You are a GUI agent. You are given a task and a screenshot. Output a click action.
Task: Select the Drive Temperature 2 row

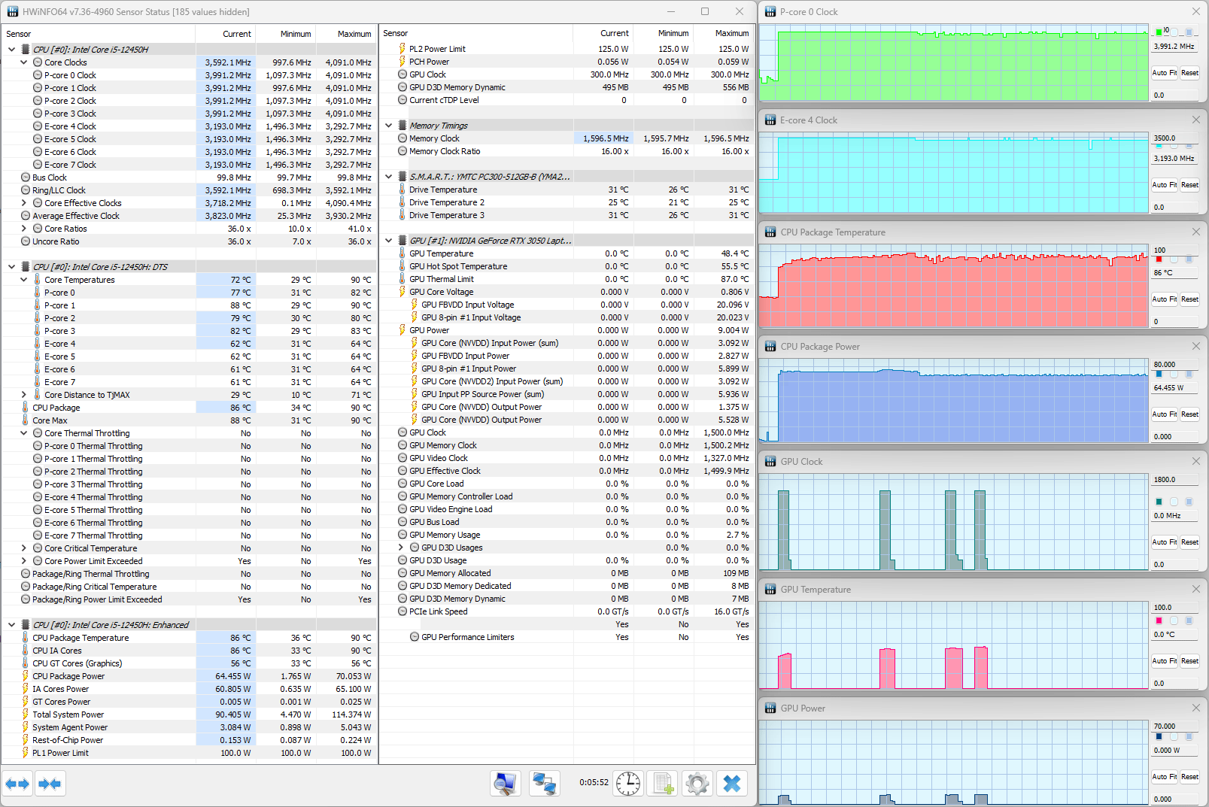click(447, 202)
